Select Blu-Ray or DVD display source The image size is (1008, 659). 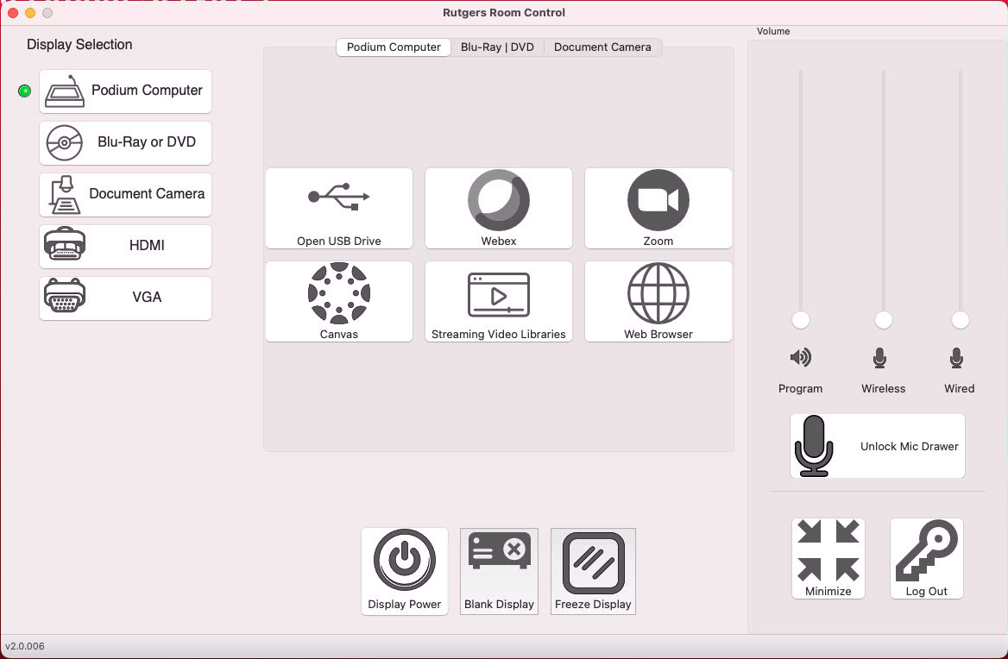(x=126, y=142)
